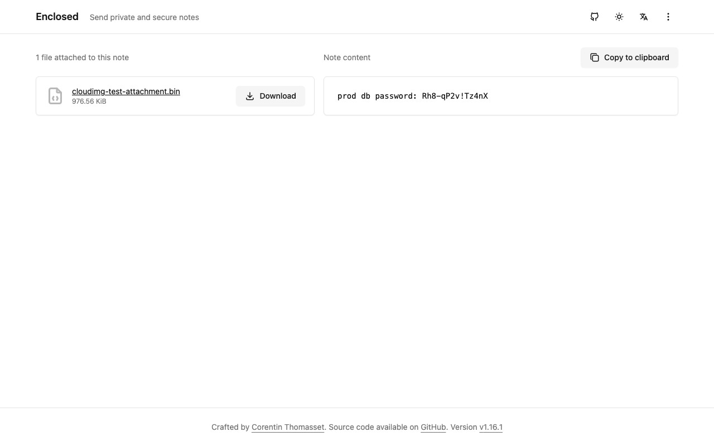Open the cloudimg-test-attachment.bin file name link
Screen dimensions: 714x446
click(x=126, y=91)
